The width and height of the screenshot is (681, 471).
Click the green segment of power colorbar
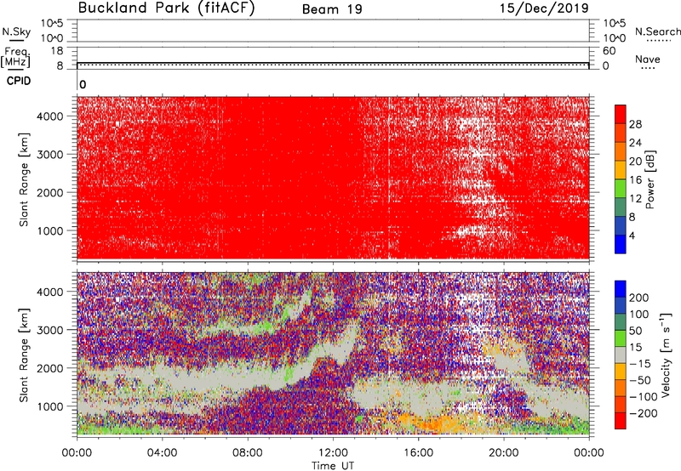(621, 189)
